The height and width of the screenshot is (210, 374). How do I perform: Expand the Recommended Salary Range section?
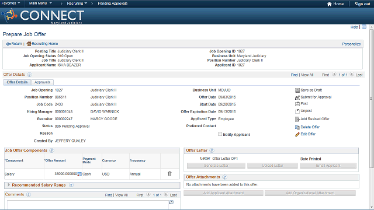tap(9, 185)
